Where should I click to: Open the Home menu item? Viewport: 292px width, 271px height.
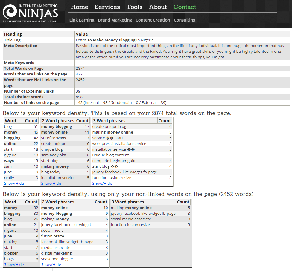coord(79,7)
